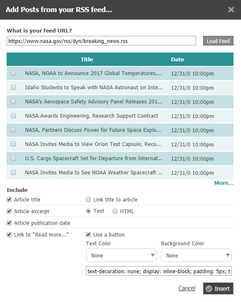Check NASA Awards Engineering Contract post
The image size is (241, 302).
(x=13, y=116)
